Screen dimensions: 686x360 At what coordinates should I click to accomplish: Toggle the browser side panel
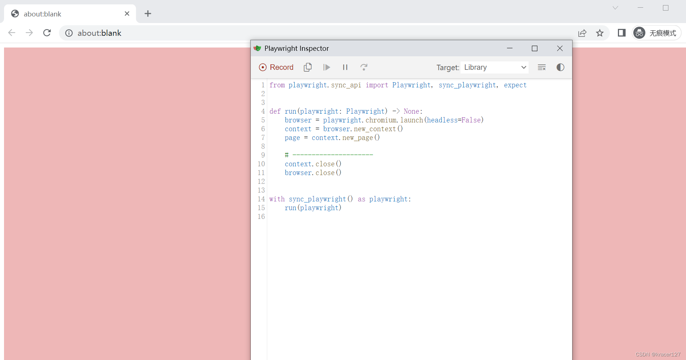[622, 33]
